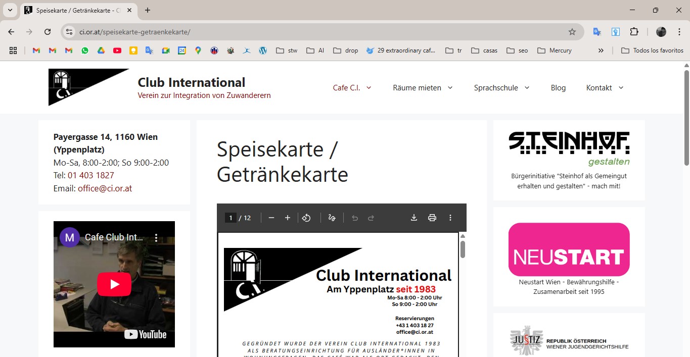Zoom out of the PDF menu

coord(271,218)
